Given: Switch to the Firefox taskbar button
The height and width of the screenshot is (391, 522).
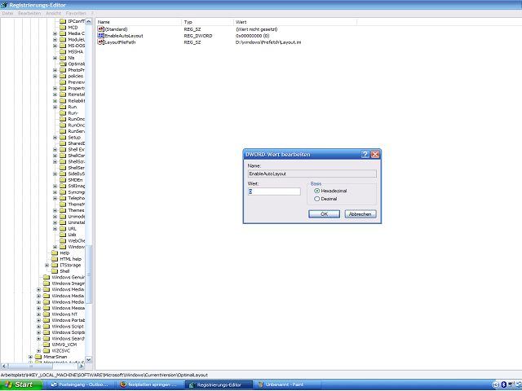Looking at the screenshot, I should tap(149, 384).
